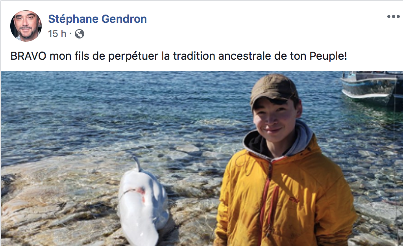Open the three-dot post options menu
Viewport: 403px width, 246px height.
click(393, 17)
